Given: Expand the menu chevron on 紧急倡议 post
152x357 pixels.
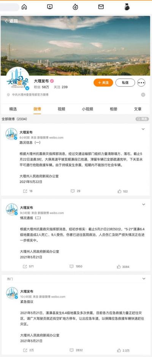Looking at the screenshot, I should coord(143,279).
